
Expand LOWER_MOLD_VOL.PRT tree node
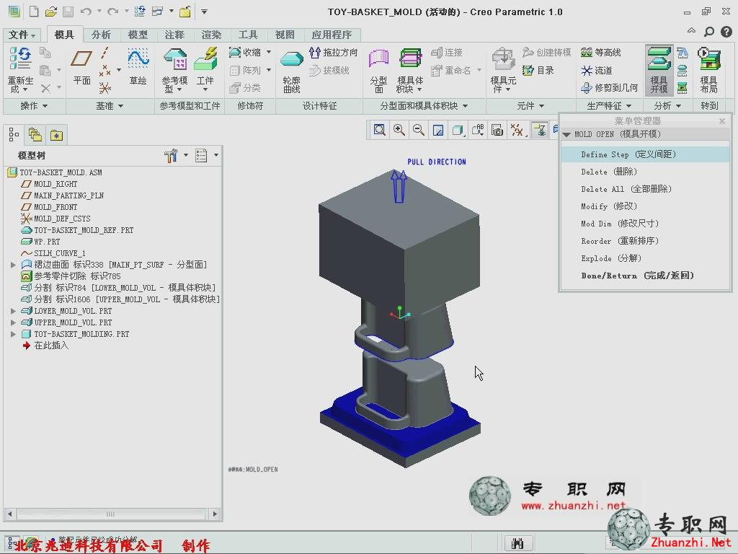pyautogui.click(x=13, y=311)
